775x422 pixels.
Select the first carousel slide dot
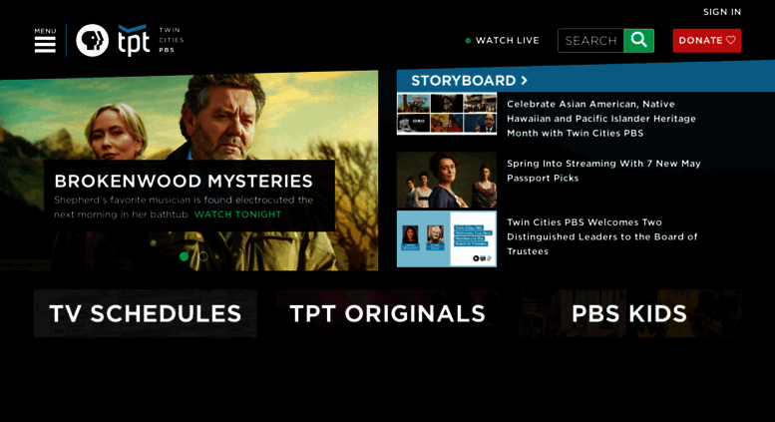pos(184,256)
